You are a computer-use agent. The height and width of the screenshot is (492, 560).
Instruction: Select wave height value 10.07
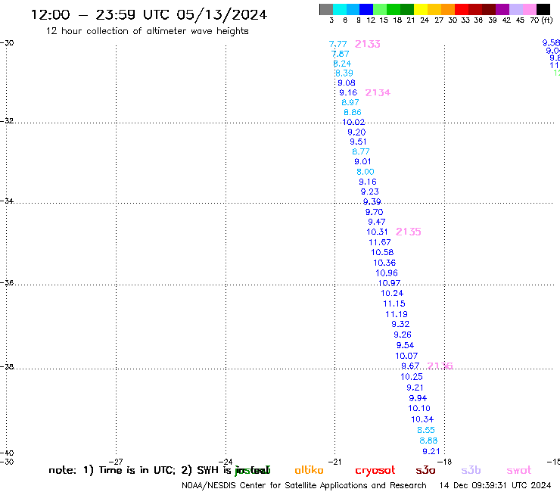pyautogui.click(x=406, y=356)
